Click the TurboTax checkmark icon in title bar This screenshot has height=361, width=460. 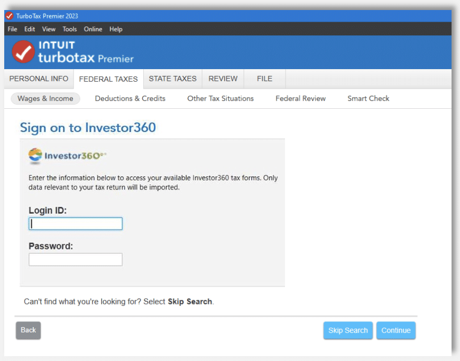pos(9,16)
